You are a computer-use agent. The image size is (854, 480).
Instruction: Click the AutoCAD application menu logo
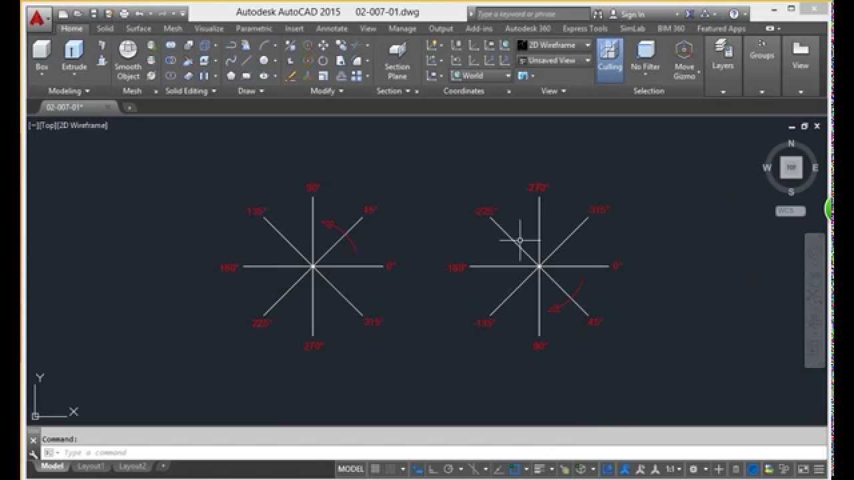point(38,19)
